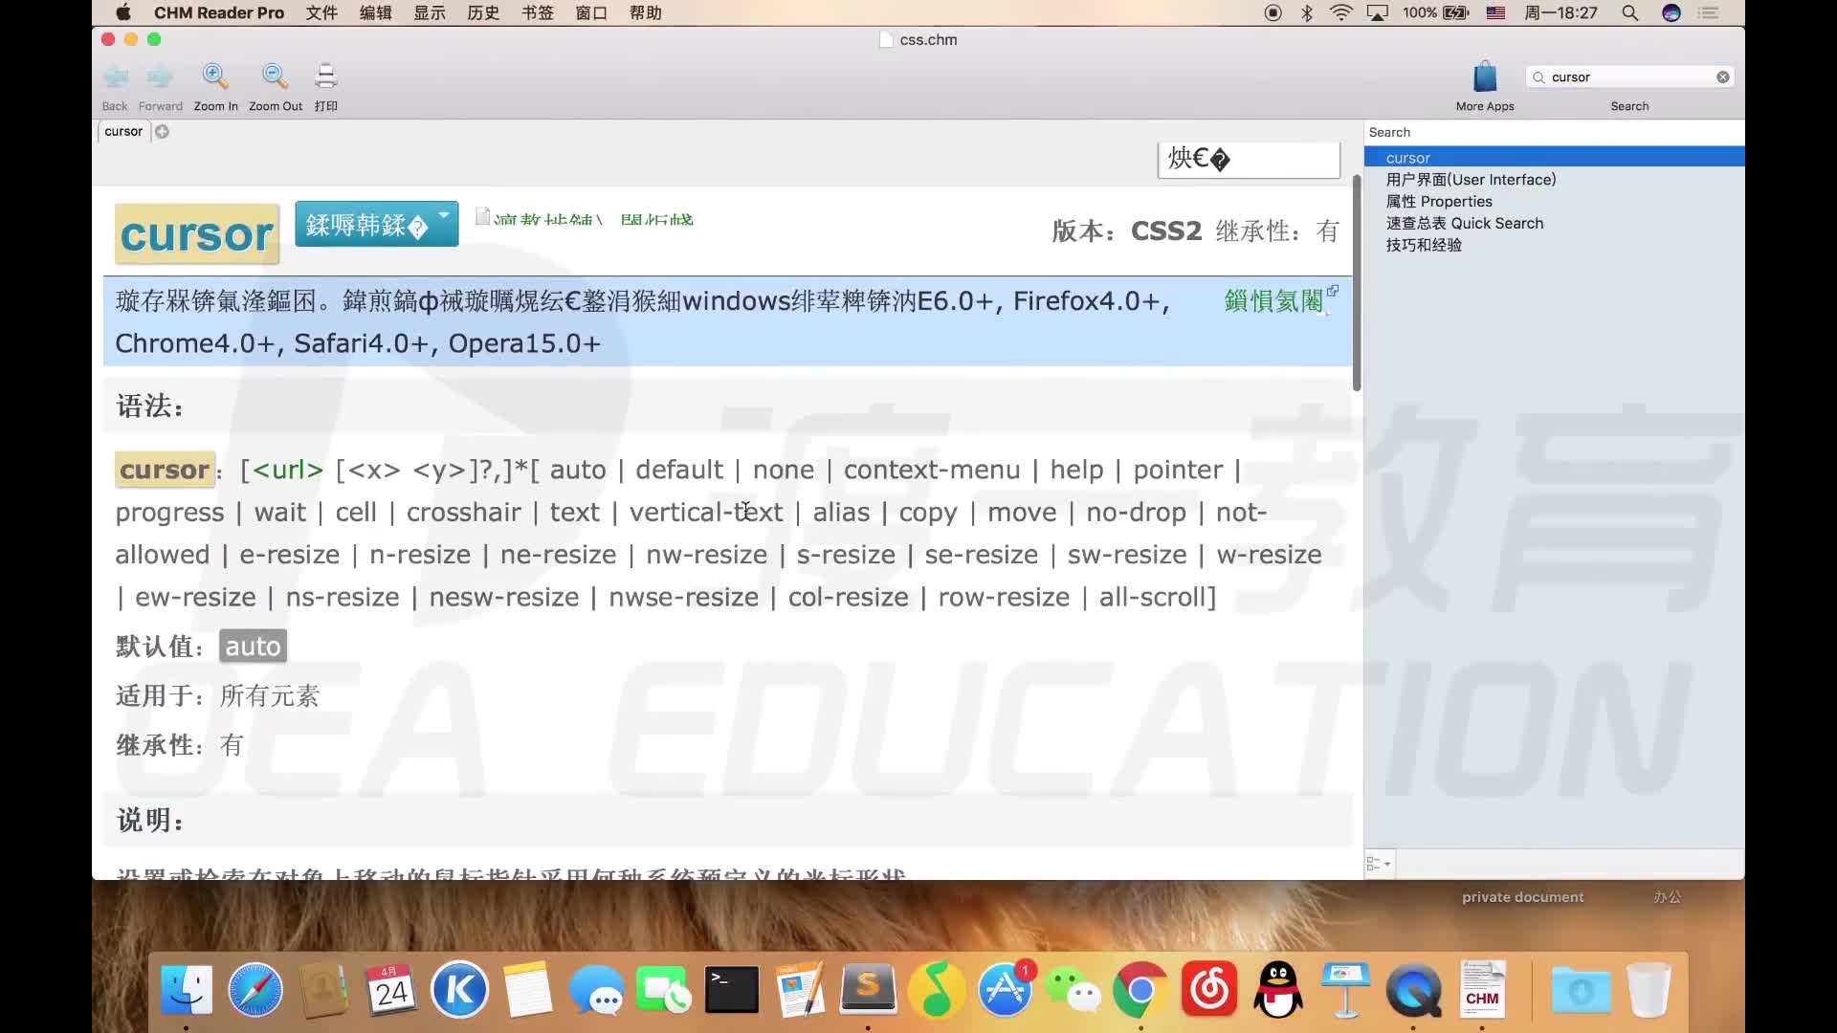
Task: Click 速查总表 Quick Search link
Action: [1465, 223]
